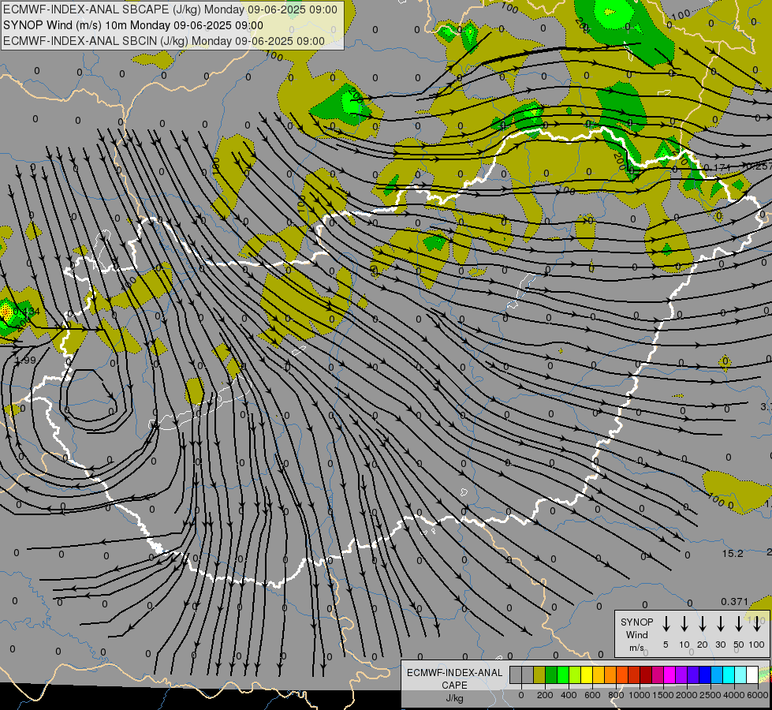The height and width of the screenshot is (710, 772).
Task: Click the wind arrow above the 50 label
Action: coord(739,624)
